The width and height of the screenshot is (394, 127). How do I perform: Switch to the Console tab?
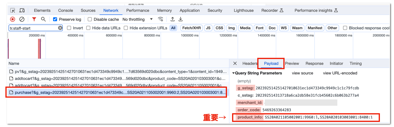(x=65, y=10)
